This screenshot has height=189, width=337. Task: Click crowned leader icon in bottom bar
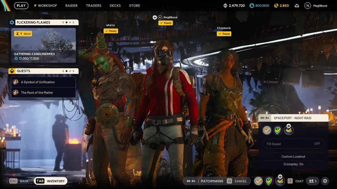(280, 181)
